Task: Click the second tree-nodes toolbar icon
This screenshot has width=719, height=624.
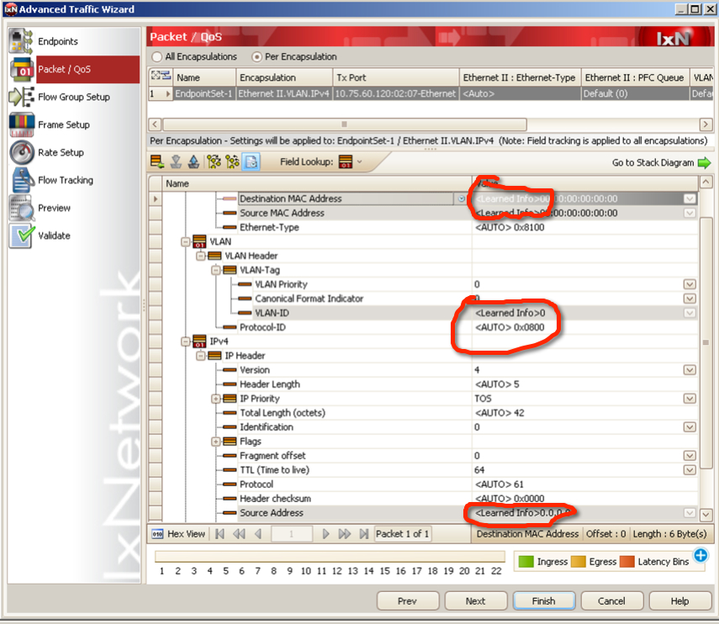Action: coord(232,161)
